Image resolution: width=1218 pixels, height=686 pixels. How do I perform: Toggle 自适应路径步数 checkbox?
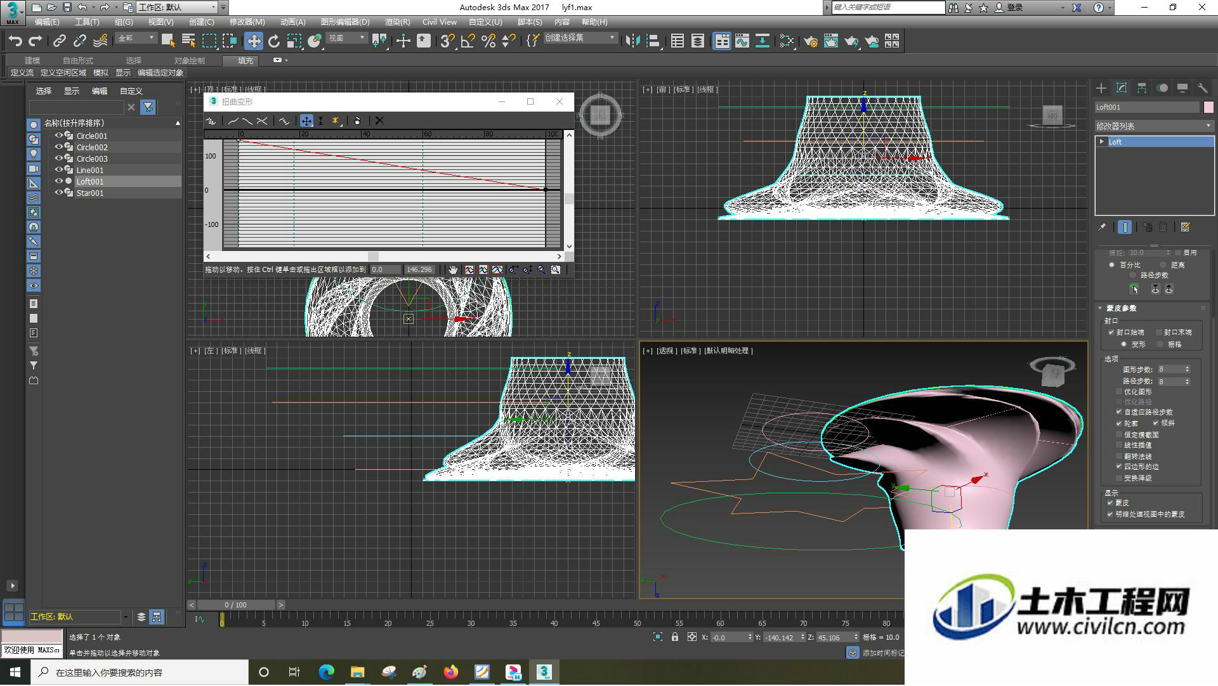pos(1119,412)
